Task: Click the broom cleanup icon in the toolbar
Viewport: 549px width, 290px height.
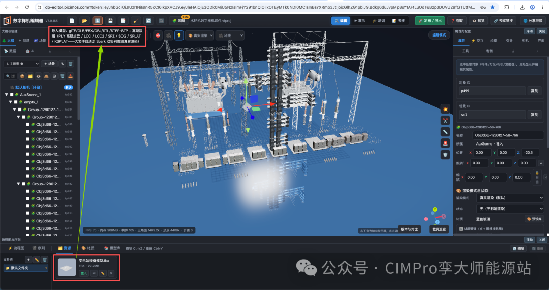Action: click(136, 21)
